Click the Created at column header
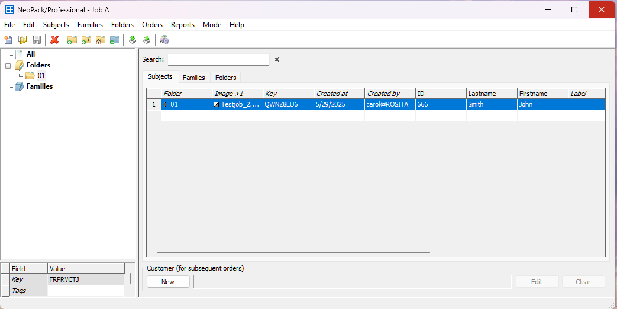 pyautogui.click(x=339, y=94)
